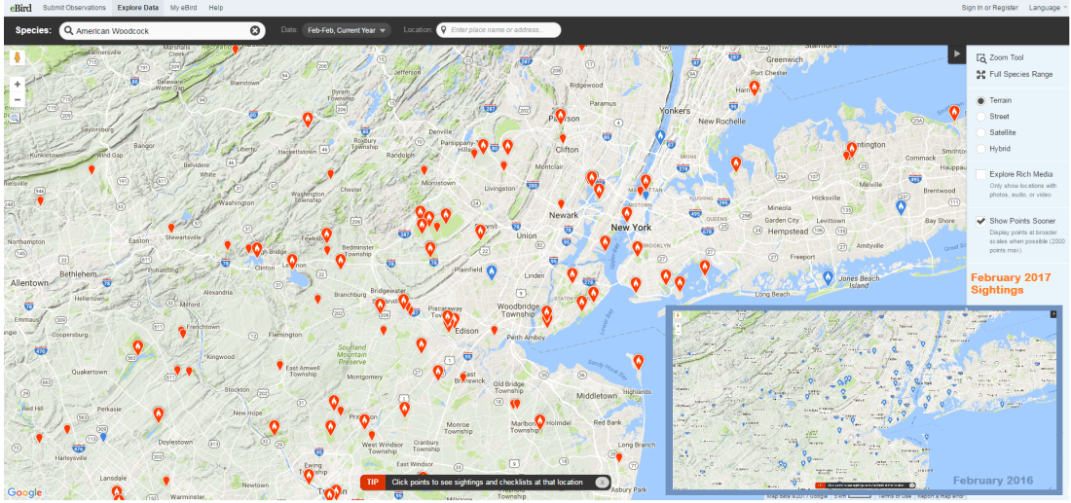1071x503 pixels.
Task: Toggle the Show Points Sooner option
Action: tap(981, 221)
